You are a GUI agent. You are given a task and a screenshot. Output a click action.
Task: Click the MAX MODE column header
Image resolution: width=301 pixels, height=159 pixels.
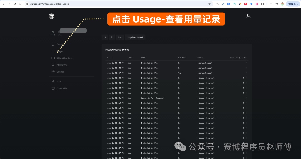pos(182,58)
